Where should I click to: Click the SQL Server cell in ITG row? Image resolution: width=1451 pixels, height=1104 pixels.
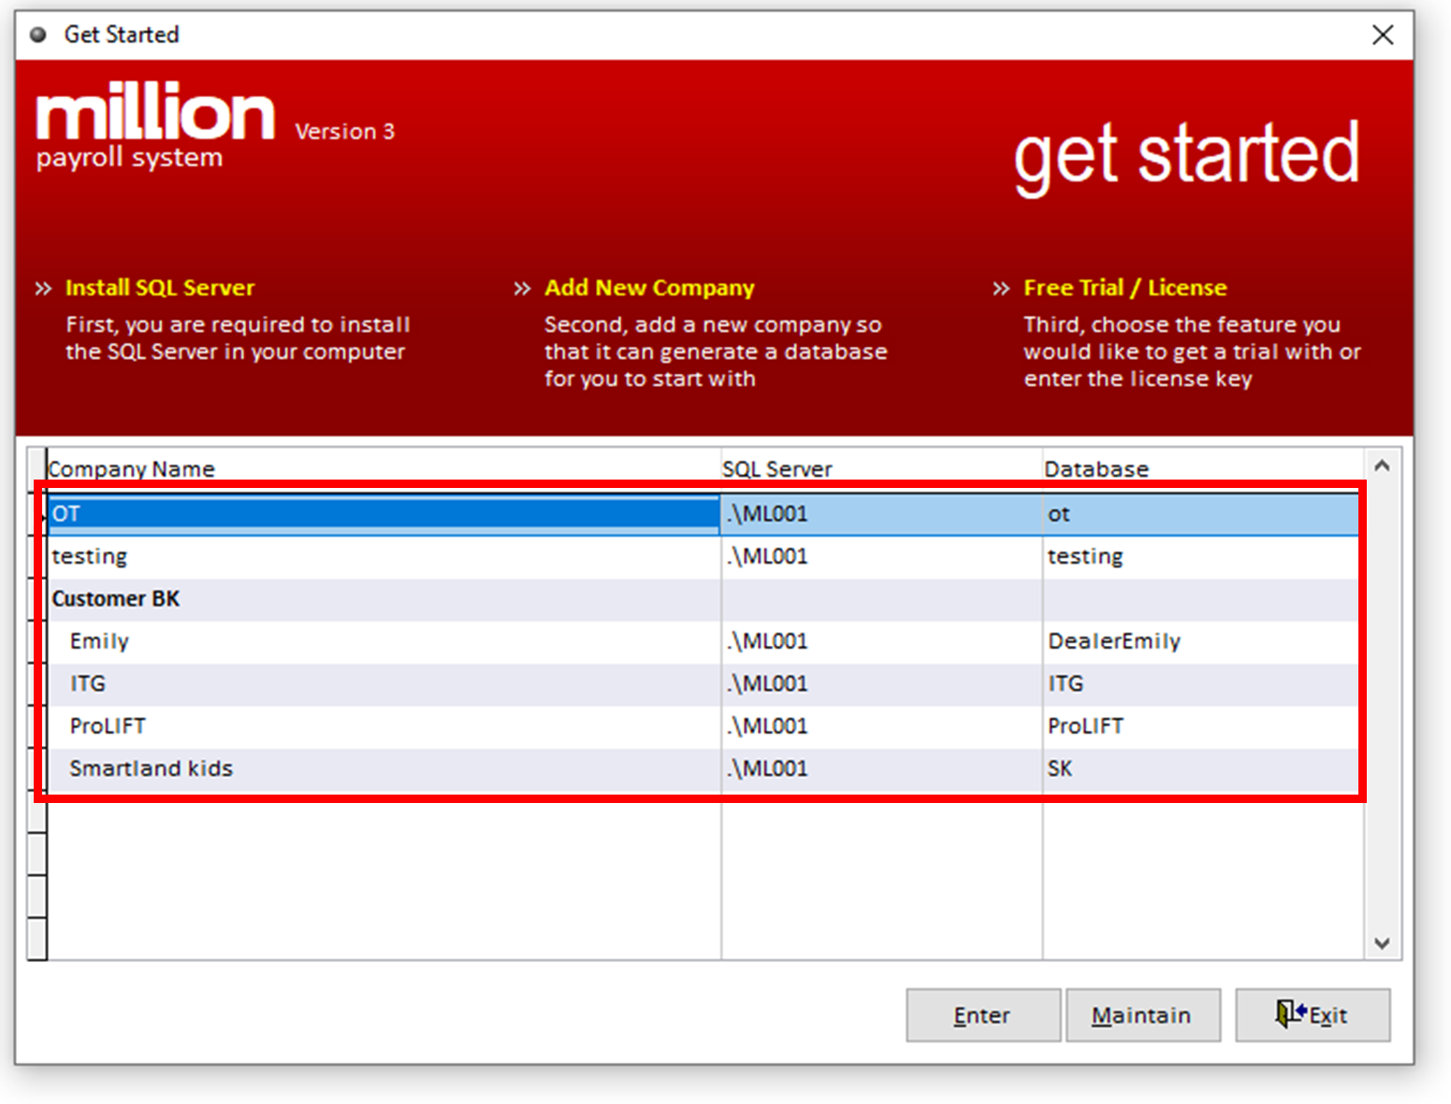[881, 684]
